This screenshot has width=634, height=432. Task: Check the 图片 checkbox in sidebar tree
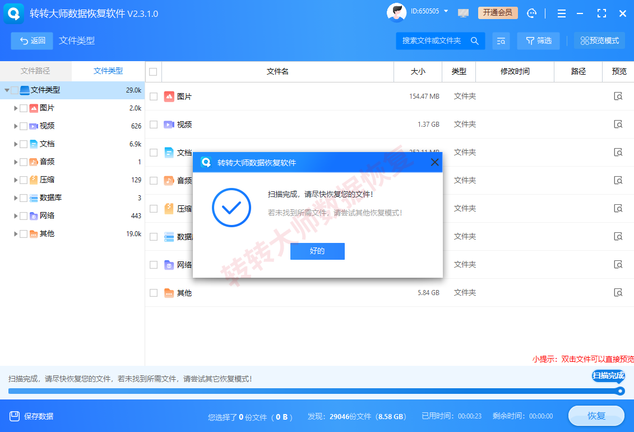(24, 108)
